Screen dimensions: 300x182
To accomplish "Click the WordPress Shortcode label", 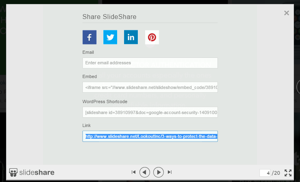I will pos(105,102).
